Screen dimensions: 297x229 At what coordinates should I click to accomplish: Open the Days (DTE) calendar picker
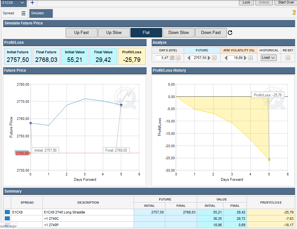172,58
